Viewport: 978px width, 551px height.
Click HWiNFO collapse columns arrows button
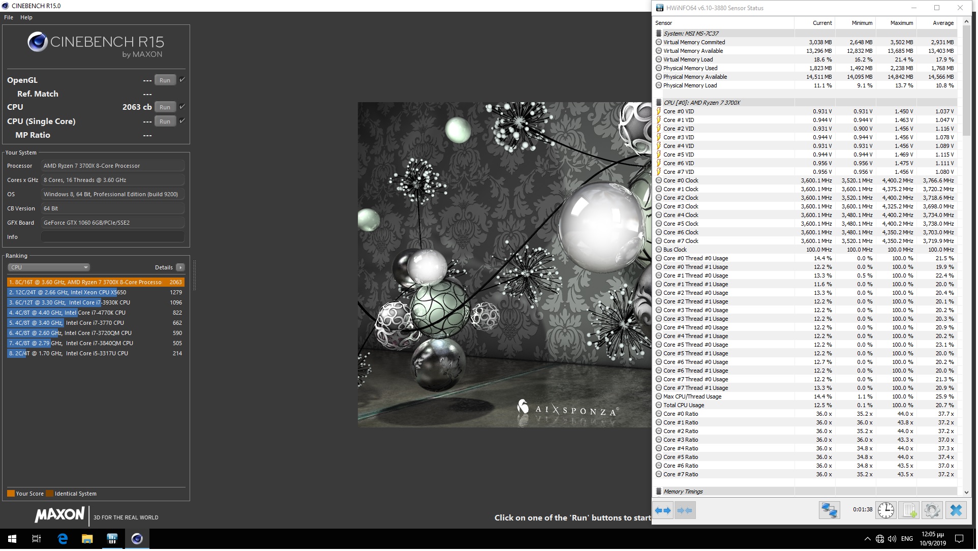tap(686, 511)
